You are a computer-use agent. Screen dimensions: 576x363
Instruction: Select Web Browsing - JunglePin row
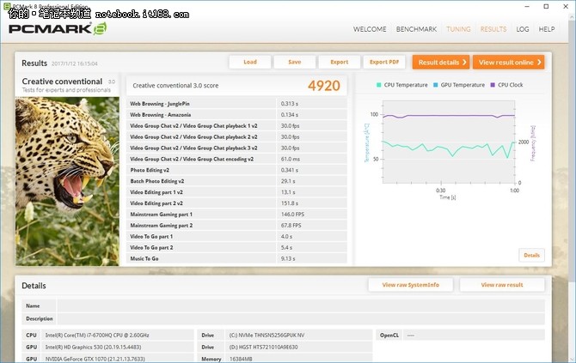(236, 104)
